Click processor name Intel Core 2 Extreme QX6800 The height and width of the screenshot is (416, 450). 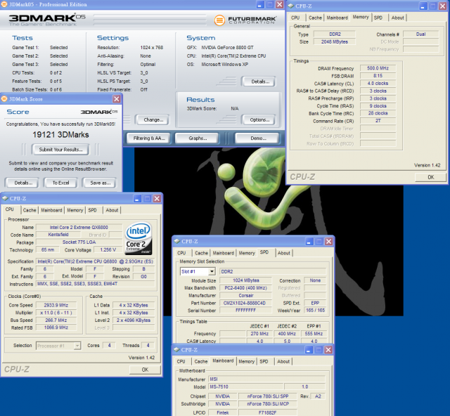[79, 228]
